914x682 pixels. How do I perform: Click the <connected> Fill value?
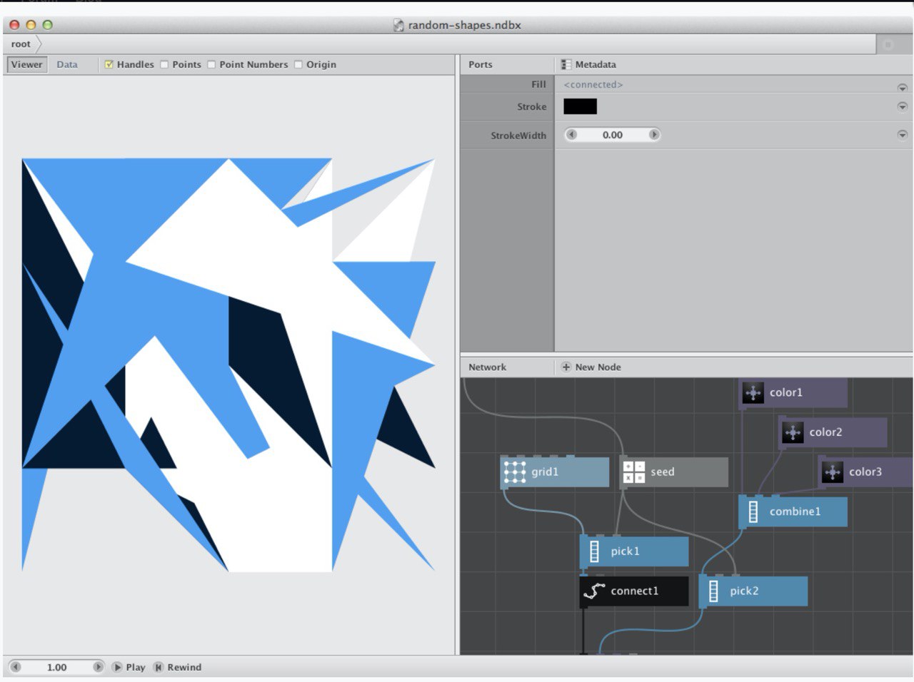pos(593,85)
